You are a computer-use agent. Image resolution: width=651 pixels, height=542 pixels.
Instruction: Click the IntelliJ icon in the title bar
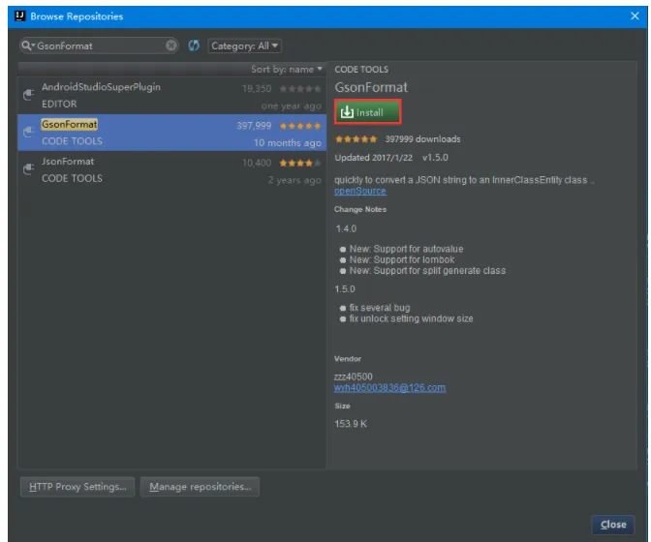20,16
